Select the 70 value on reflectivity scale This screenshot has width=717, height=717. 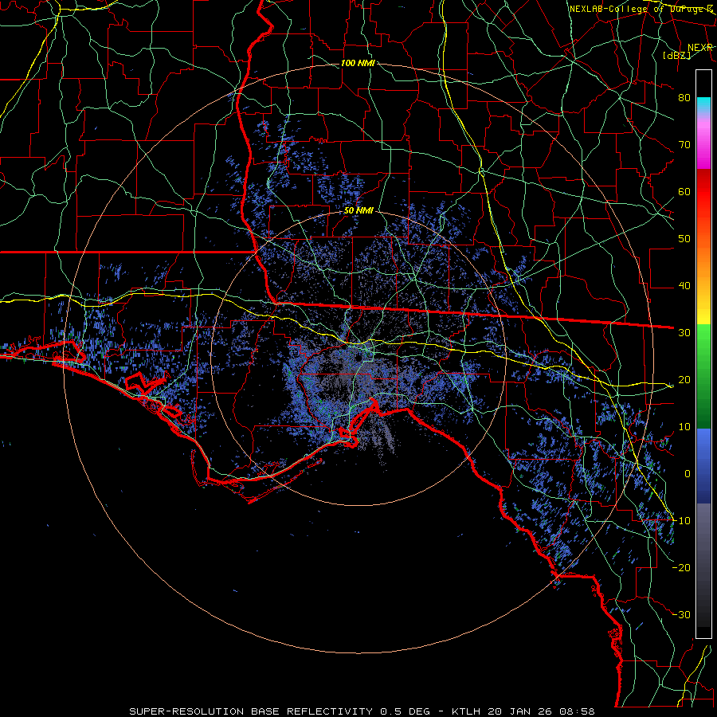click(x=684, y=144)
